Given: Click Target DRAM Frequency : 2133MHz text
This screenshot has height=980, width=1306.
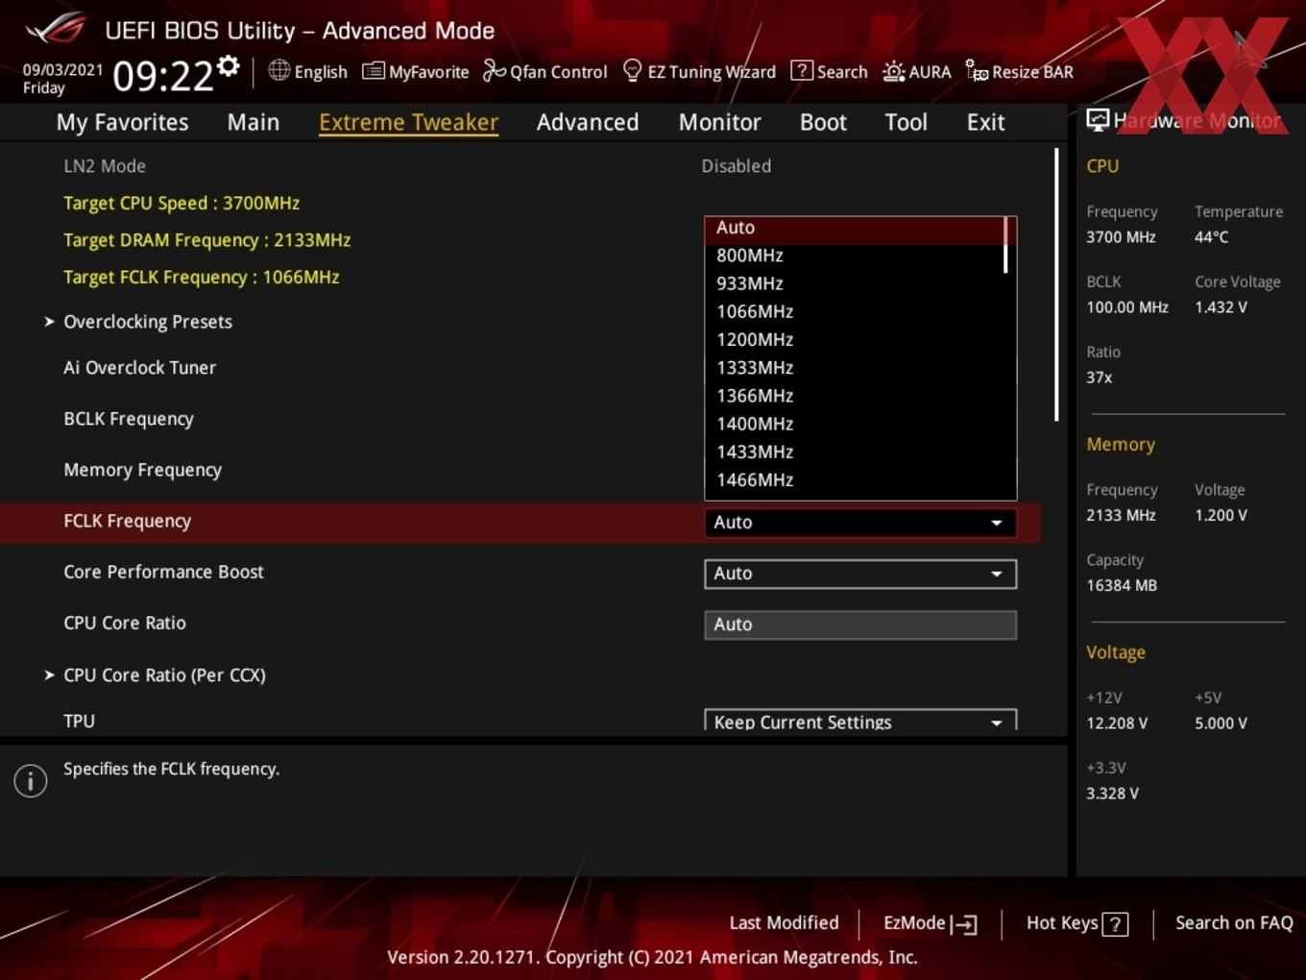Looking at the screenshot, I should coord(206,240).
